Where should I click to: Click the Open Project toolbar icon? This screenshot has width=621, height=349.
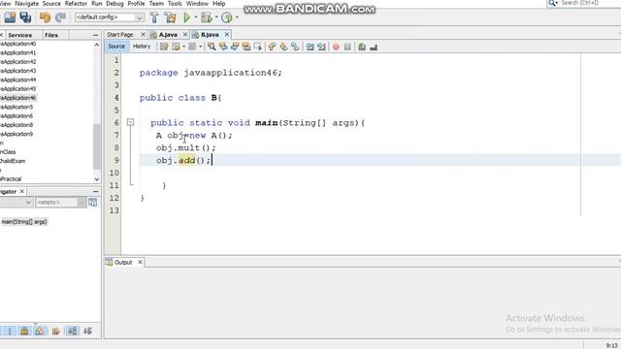[x=10, y=17]
